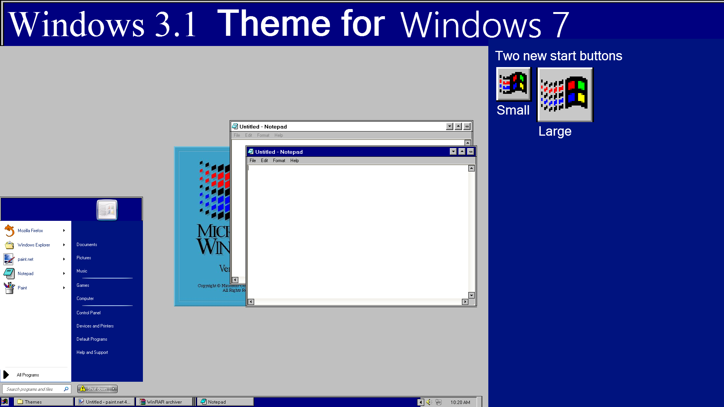Click the Format menu in active Notepad

[x=278, y=161]
